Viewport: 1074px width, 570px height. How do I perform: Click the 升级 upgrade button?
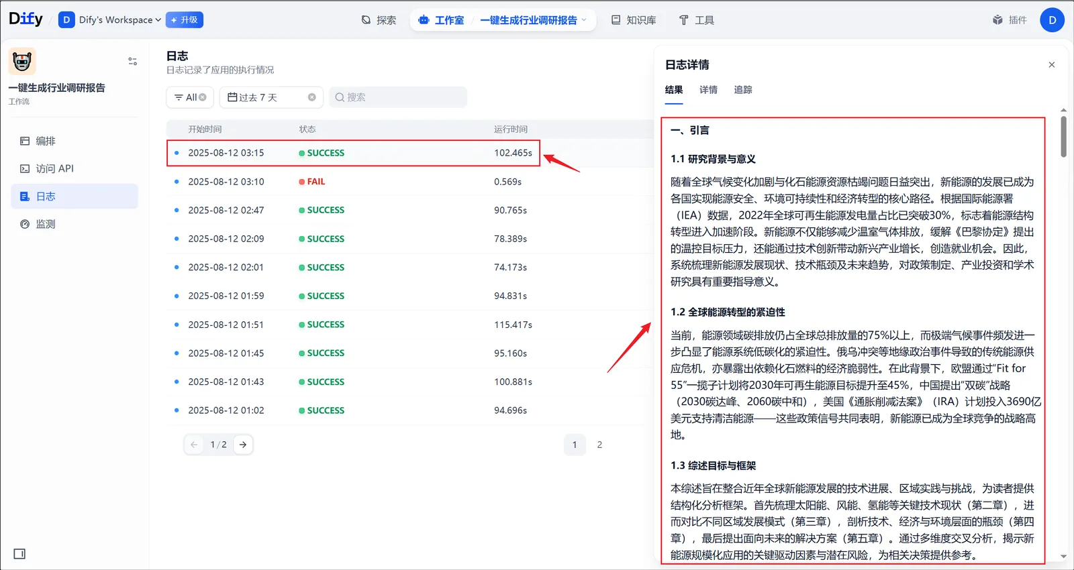[185, 20]
